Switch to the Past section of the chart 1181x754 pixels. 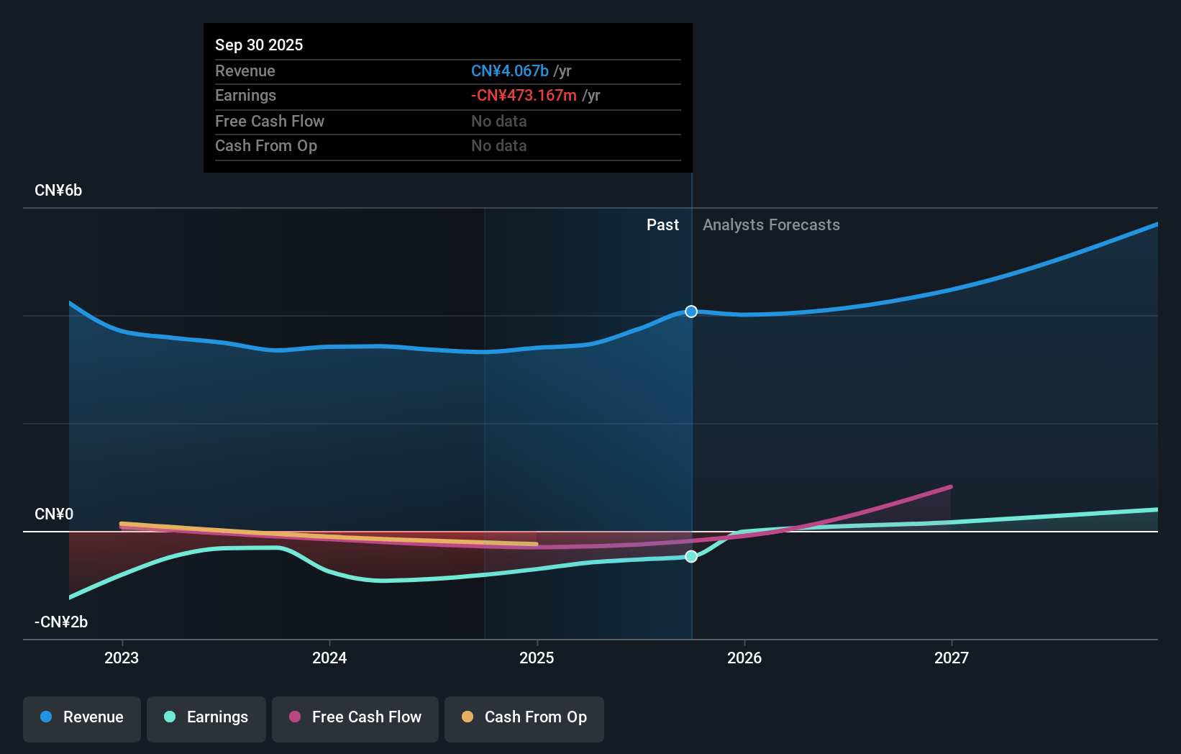pos(662,224)
